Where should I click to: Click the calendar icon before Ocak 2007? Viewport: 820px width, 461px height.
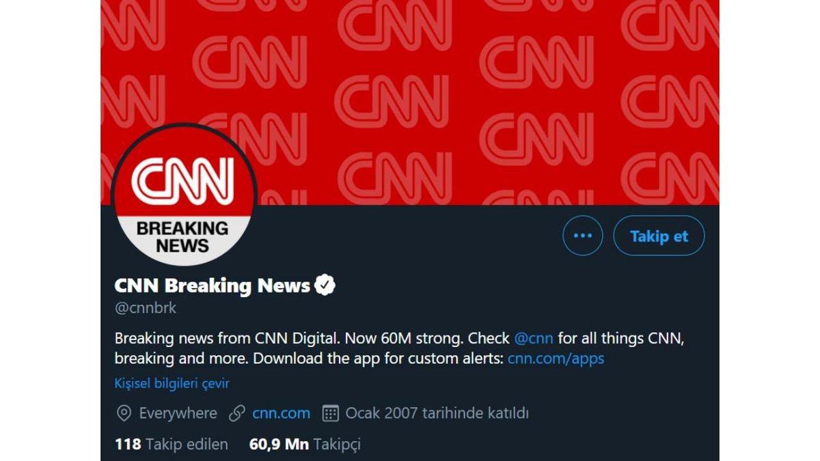331,413
